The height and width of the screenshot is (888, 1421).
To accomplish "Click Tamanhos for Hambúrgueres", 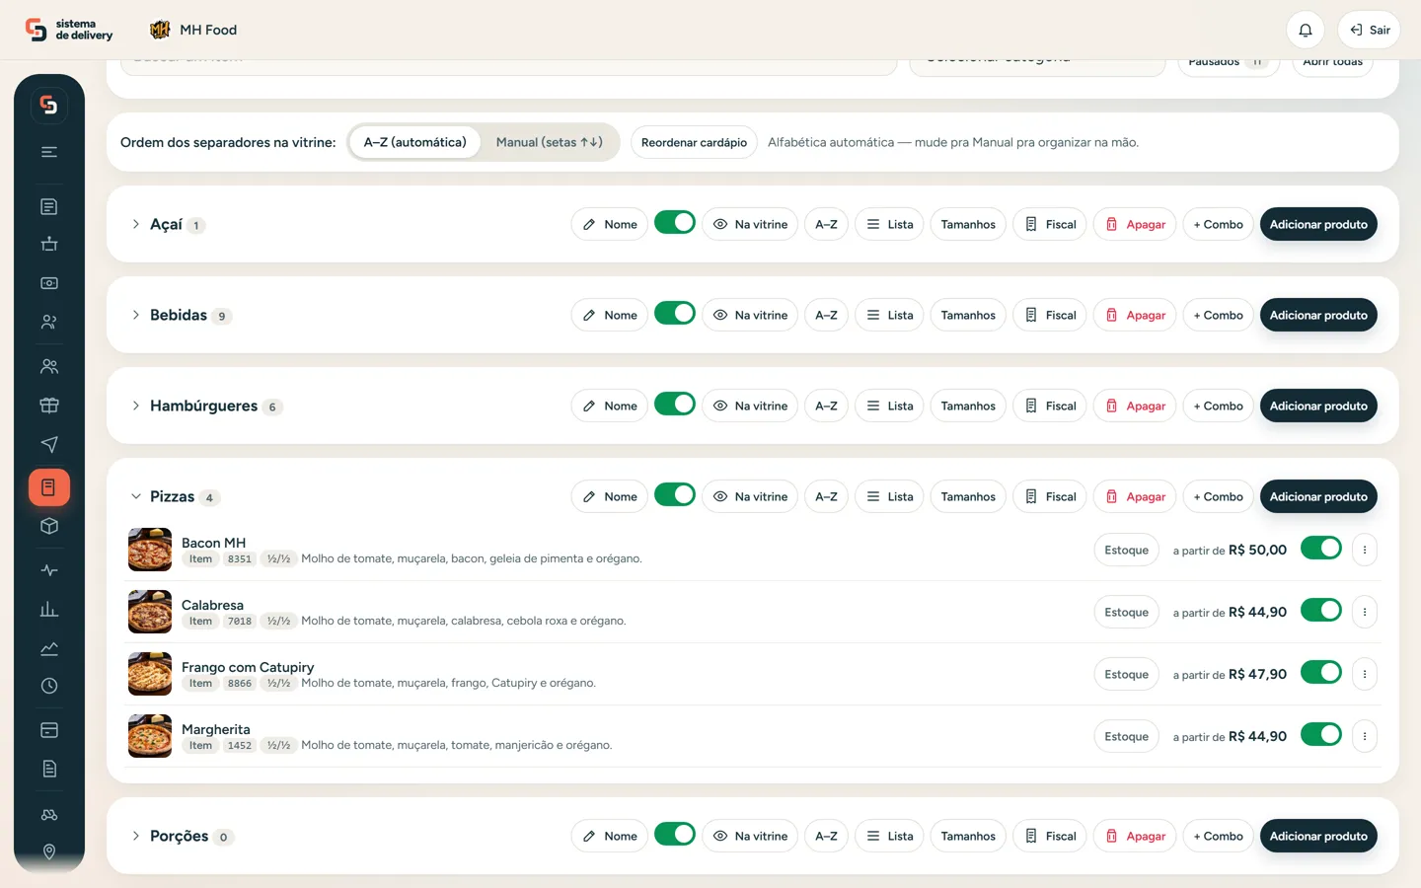I will click(968, 406).
